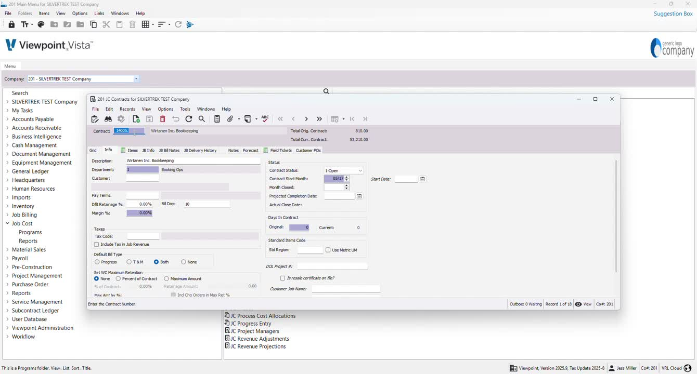Open the calculator icon

217,119
